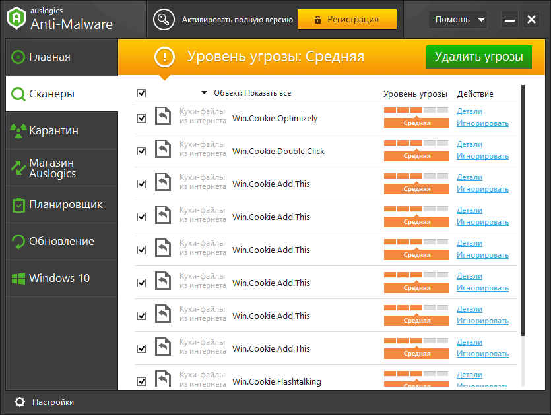Click the Win.Cookie.Double.Click file icon

pos(163,149)
